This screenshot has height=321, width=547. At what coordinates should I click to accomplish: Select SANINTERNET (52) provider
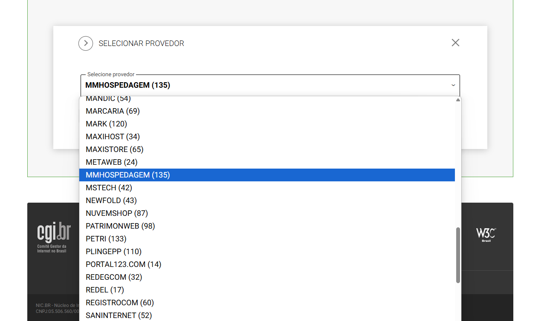(x=267, y=315)
